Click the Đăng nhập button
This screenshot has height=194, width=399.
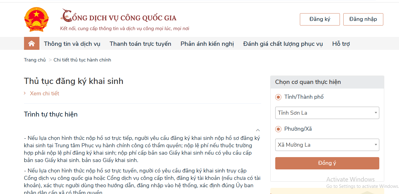coord(363,19)
